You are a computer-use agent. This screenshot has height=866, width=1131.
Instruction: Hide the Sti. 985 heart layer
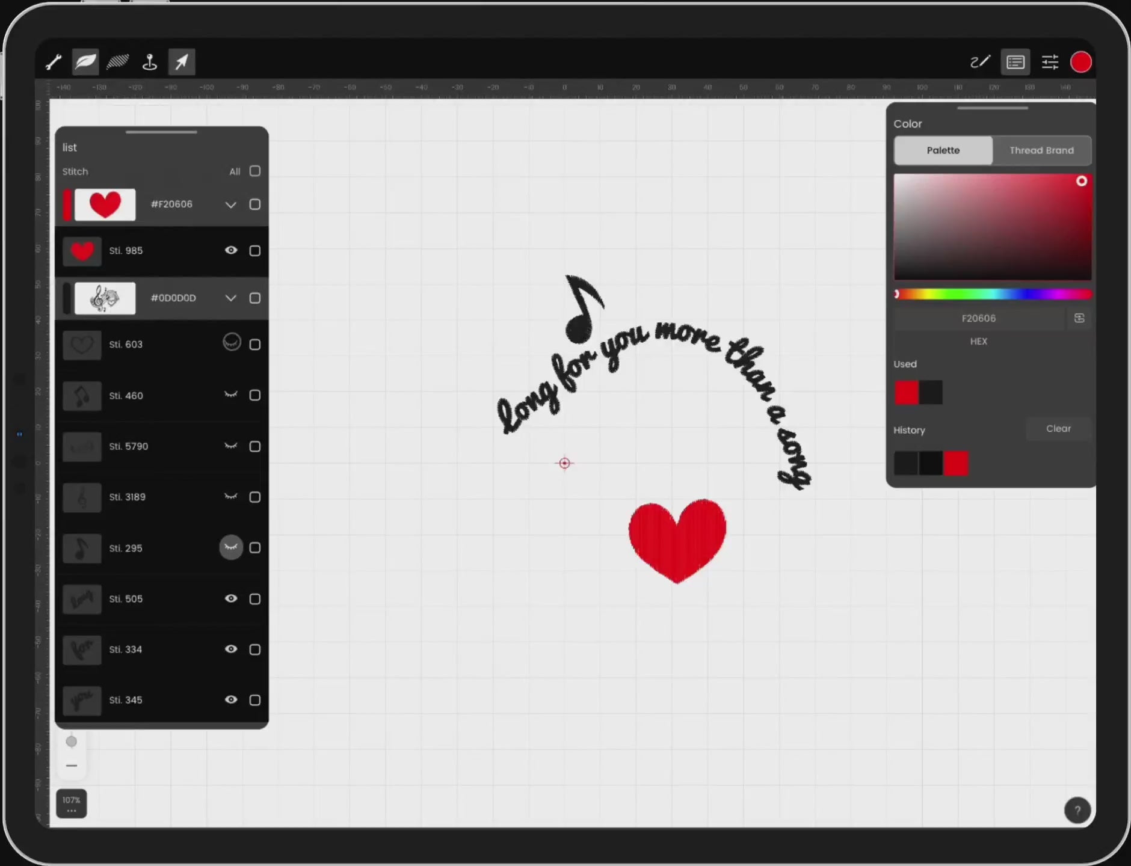231,250
